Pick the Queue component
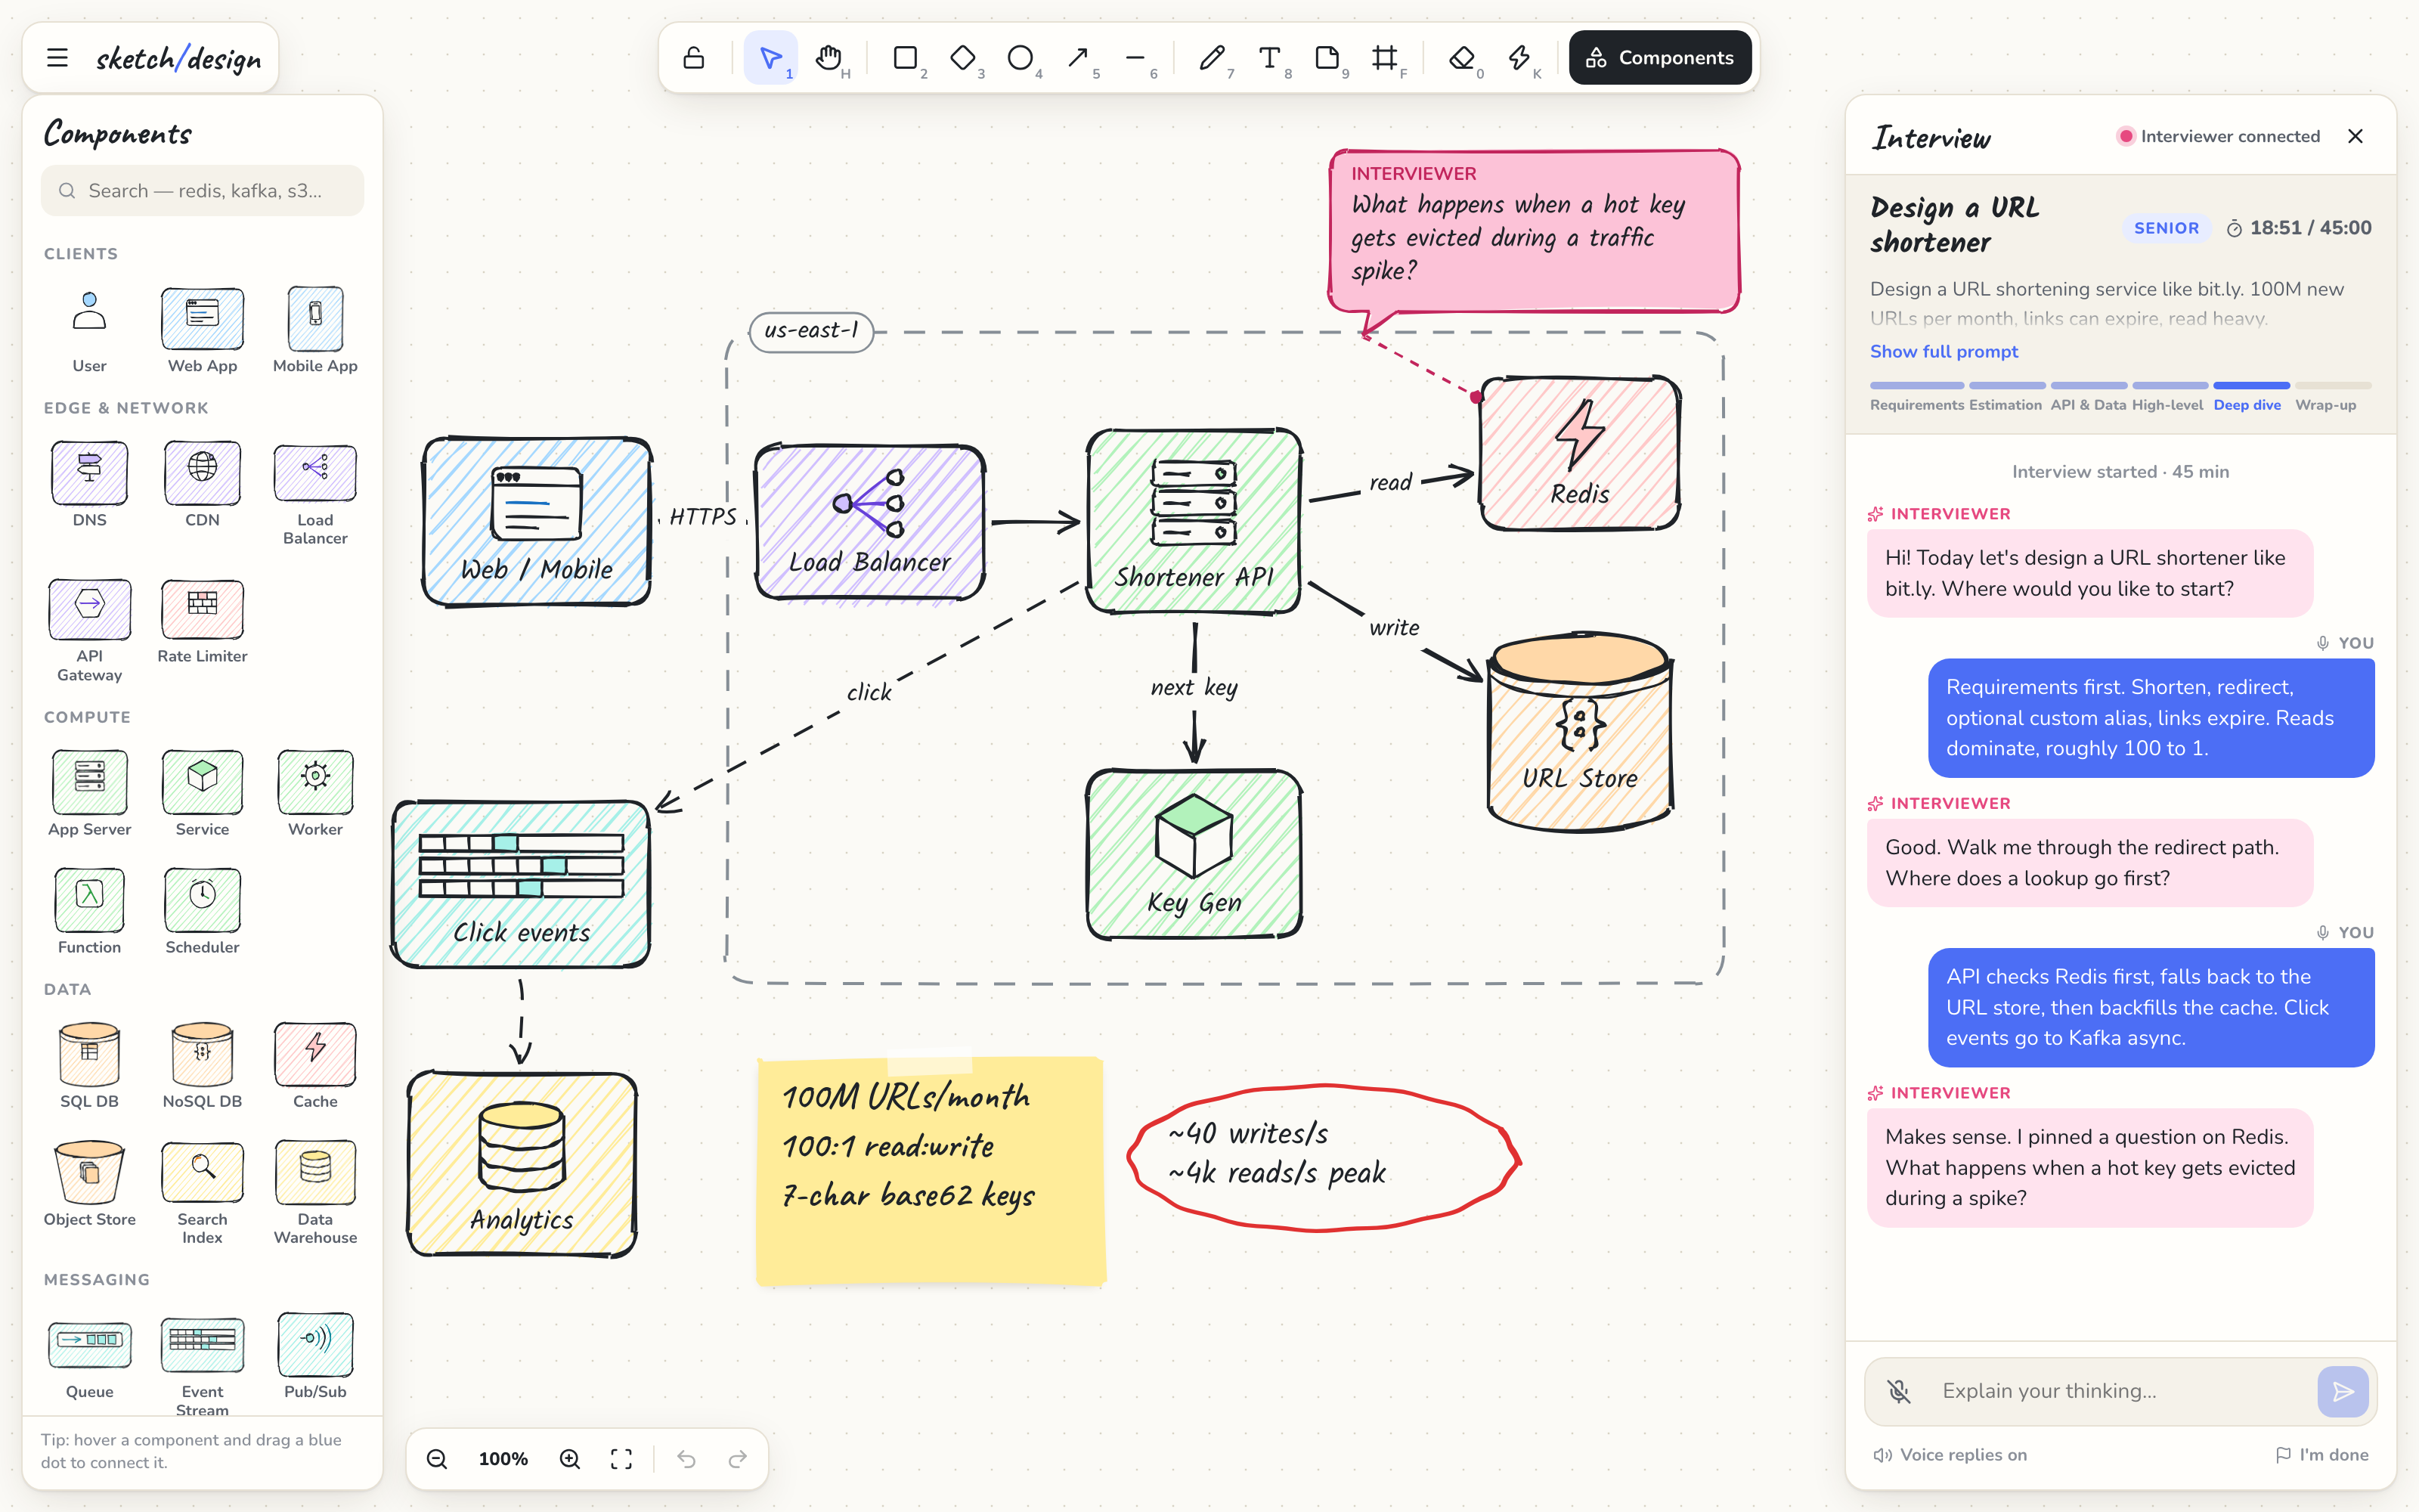This screenshot has width=2419, height=1512. tap(89, 1356)
